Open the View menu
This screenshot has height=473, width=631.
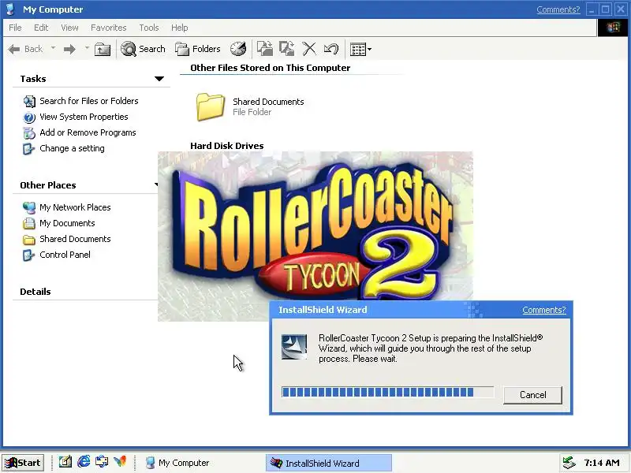point(69,28)
